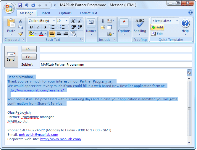Clear all formatting with eraser icon

click(x=73, y=34)
